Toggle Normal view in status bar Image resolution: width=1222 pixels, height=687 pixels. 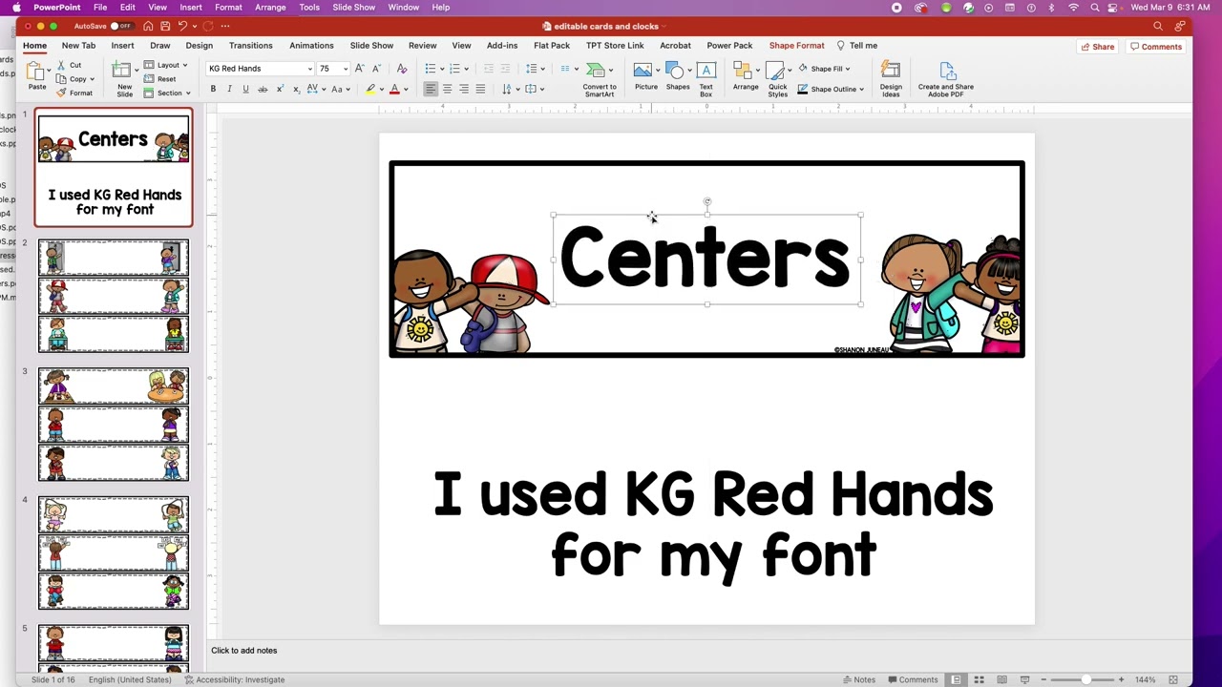coord(956,679)
